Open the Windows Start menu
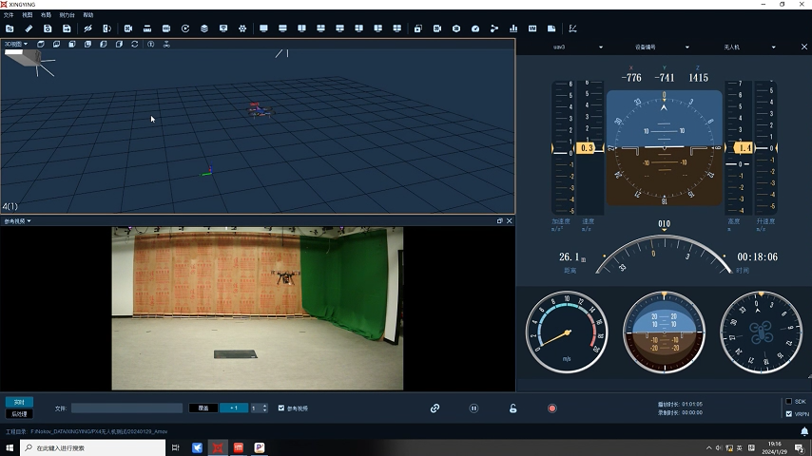The width and height of the screenshot is (812, 456). point(10,447)
